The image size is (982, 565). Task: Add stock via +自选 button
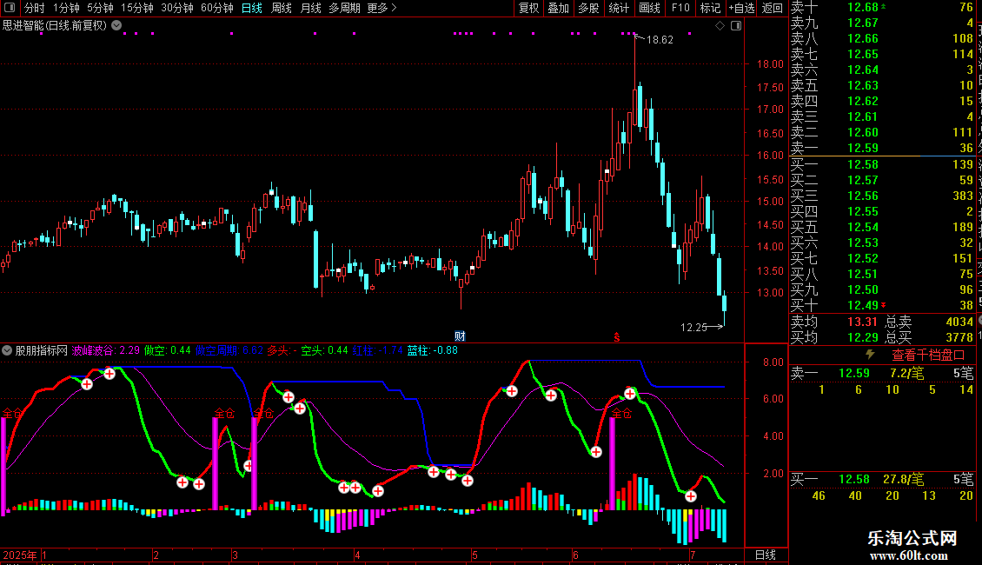(741, 8)
